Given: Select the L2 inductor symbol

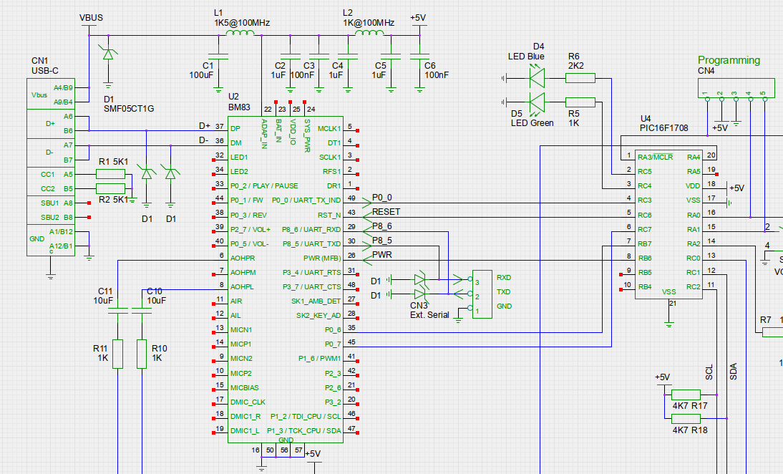Looking at the screenshot, I should pos(369,34).
